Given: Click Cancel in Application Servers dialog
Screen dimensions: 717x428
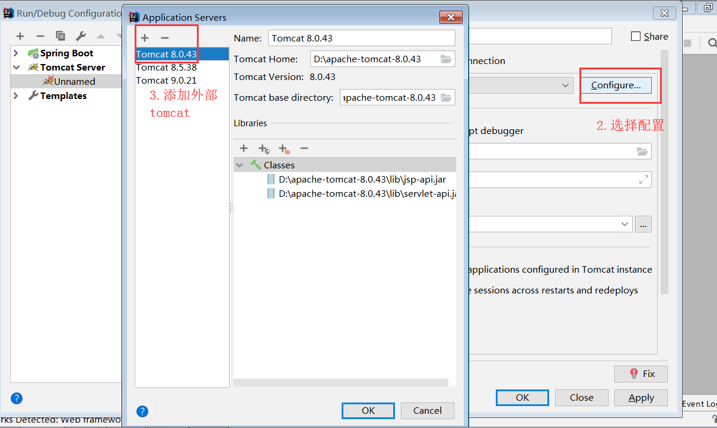Looking at the screenshot, I should tap(428, 410).
